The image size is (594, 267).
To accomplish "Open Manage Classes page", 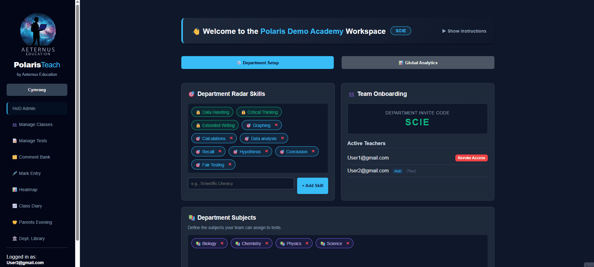I will tap(37, 125).
